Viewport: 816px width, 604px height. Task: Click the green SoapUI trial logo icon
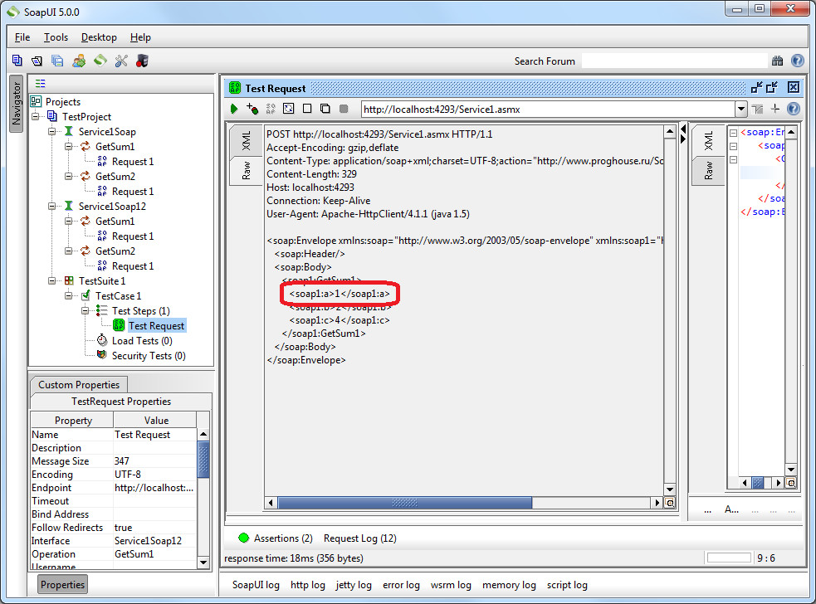[x=100, y=61]
